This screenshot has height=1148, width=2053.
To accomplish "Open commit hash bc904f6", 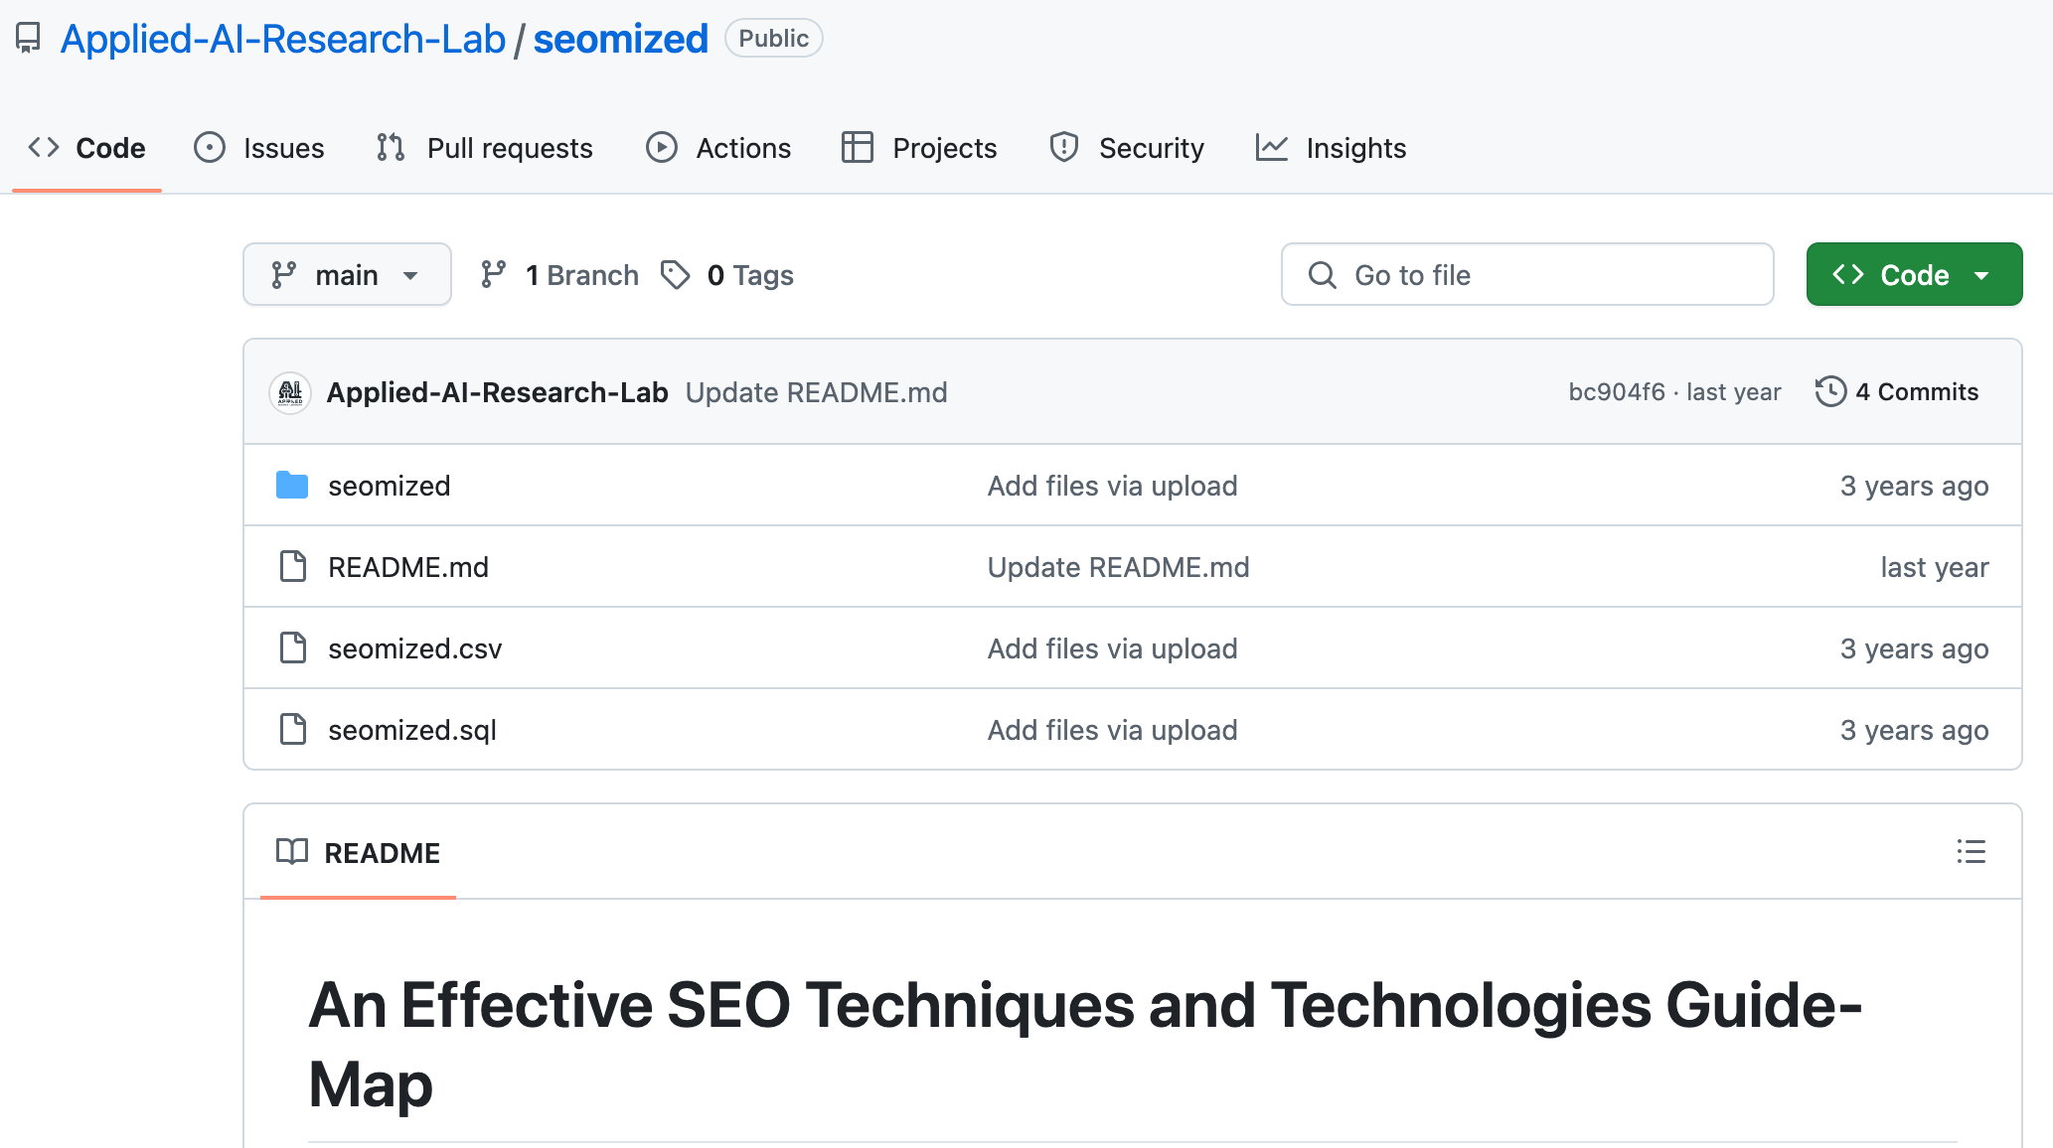I will 1617,392.
